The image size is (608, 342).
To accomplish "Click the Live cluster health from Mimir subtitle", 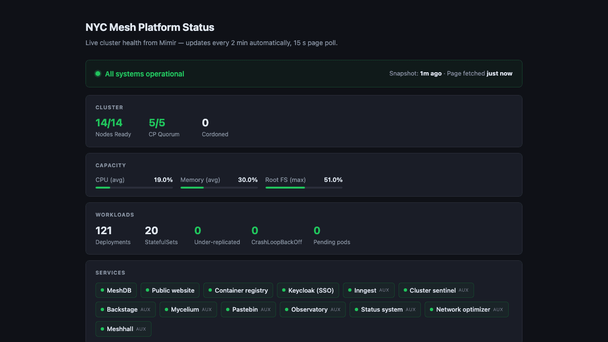I will click(x=211, y=43).
